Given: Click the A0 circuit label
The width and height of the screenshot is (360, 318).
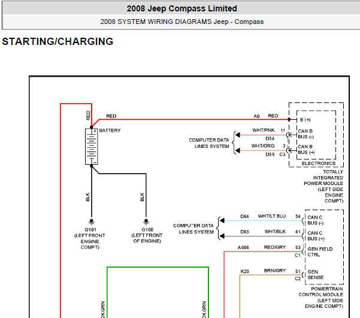Looking at the screenshot, I should click(256, 116).
